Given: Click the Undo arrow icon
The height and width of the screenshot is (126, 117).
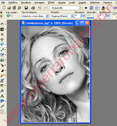Looking at the screenshot, I should 40,8.
